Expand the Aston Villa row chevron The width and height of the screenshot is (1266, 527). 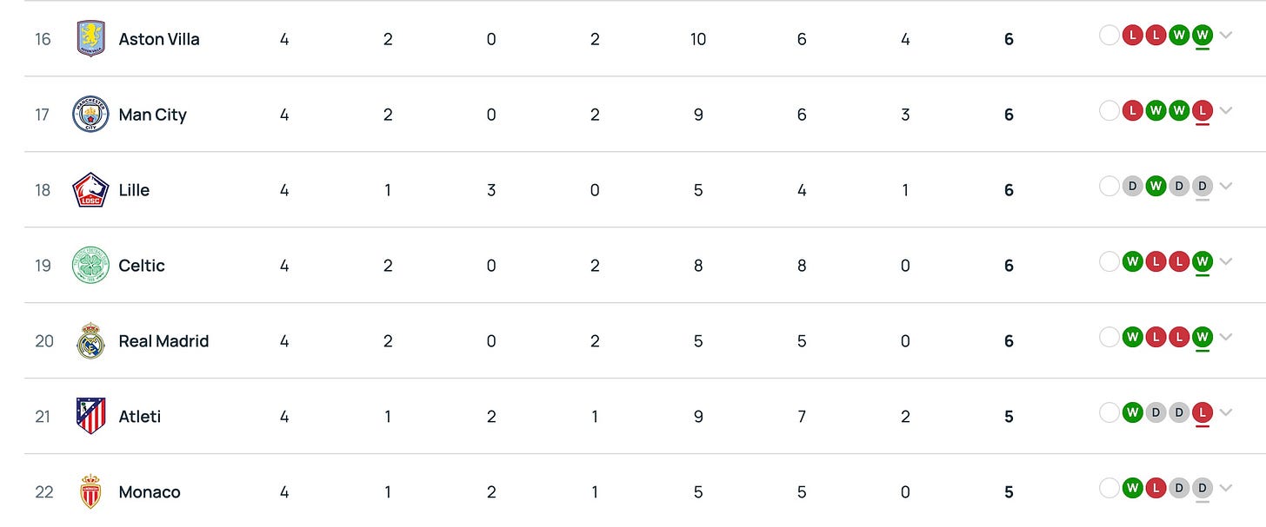pyautogui.click(x=1226, y=36)
